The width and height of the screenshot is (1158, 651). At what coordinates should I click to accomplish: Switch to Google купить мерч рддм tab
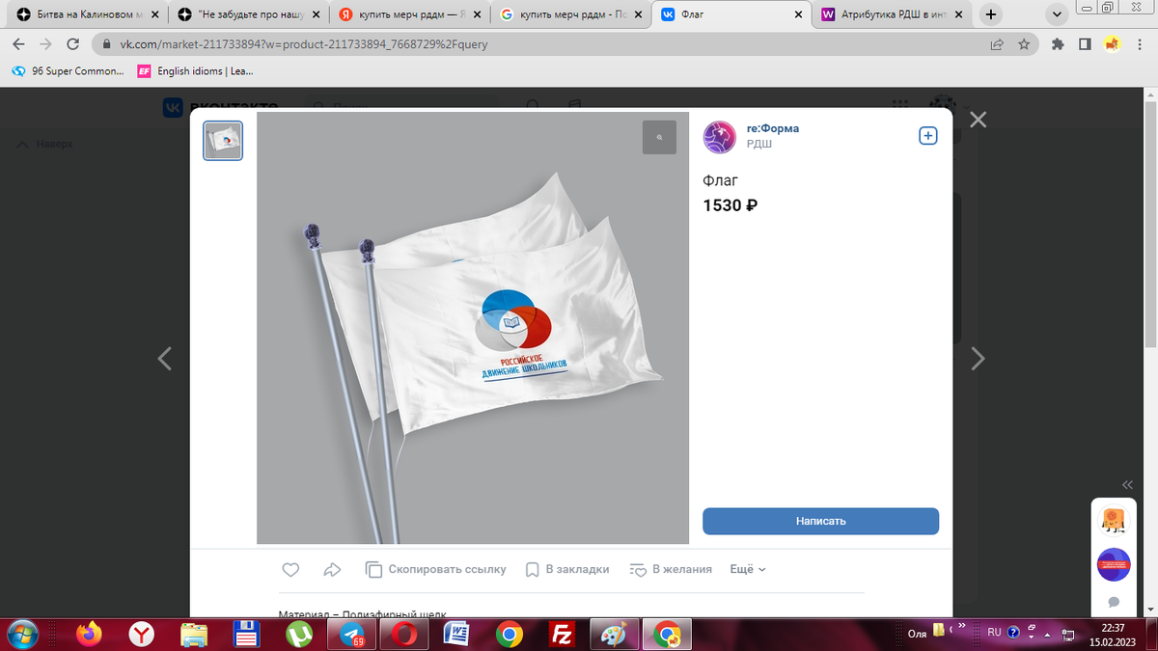[570, 15]
